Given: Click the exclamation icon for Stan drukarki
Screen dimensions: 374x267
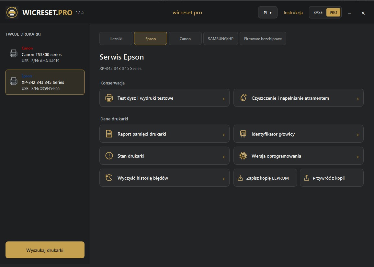Looking at the screenshot, I should [x=109, y=156].
